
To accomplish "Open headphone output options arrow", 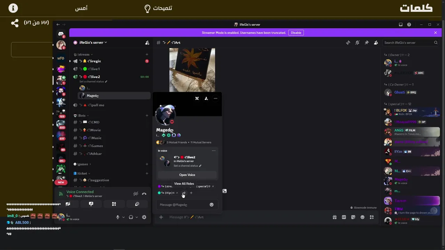I will coord(137,217).
